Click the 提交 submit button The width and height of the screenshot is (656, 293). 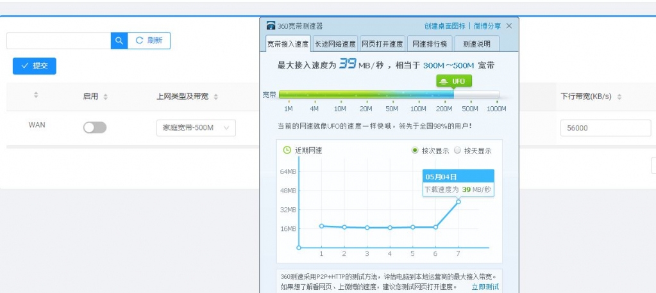point(34,66)
